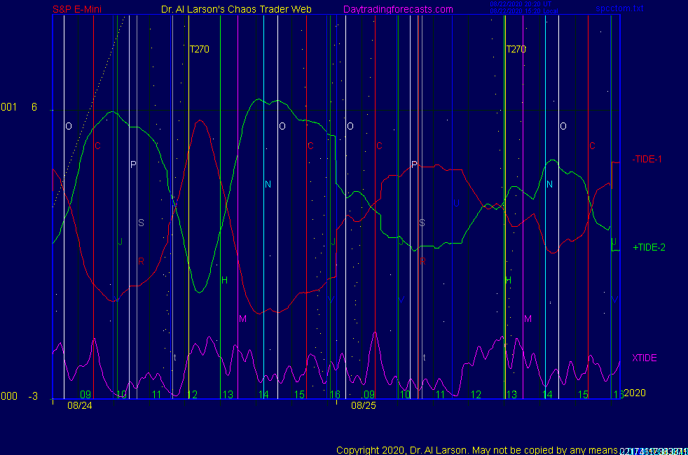This screenshot has width=688, height=455.
Task: Click the magenta M marker in the 08/24 session
Action: (242, 318)
